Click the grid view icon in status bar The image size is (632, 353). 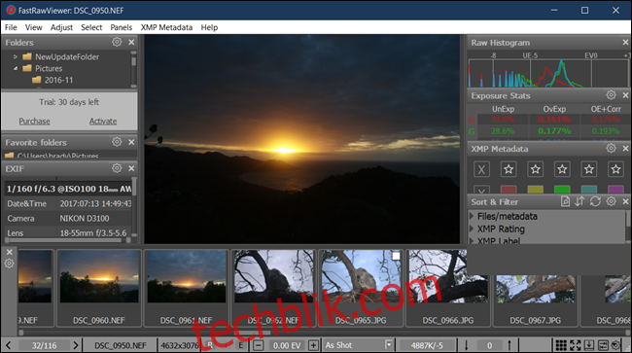pos(561,345)
